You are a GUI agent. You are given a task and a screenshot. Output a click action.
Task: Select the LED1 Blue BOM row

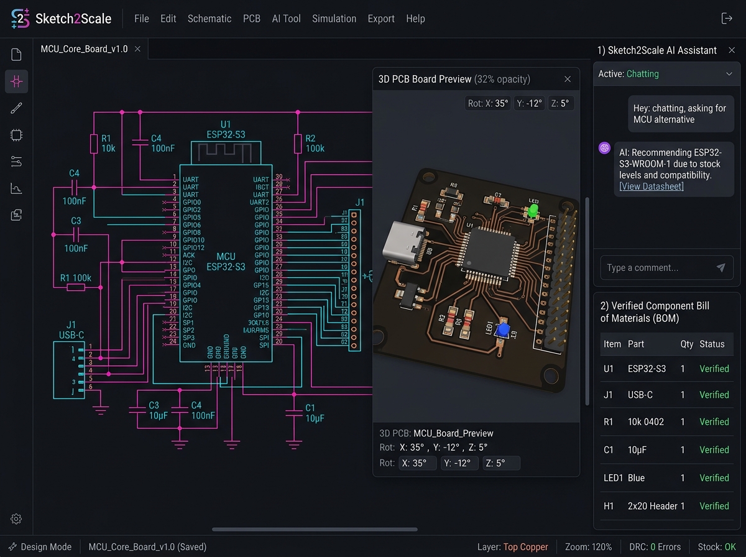click(x=667, y=478)
